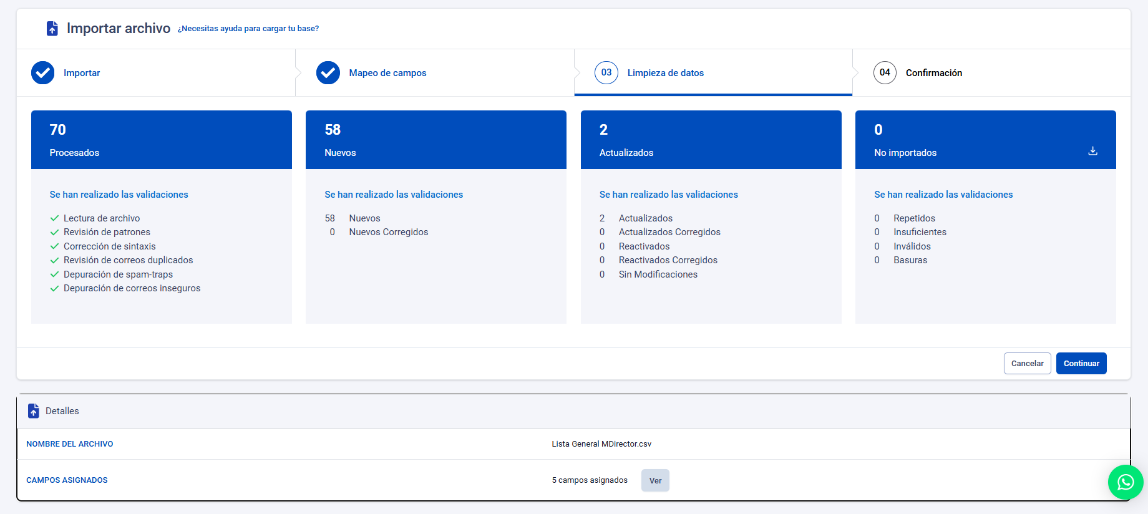Click the Detalles section file icon
1148x514 pixels.
tap(34, 411)
